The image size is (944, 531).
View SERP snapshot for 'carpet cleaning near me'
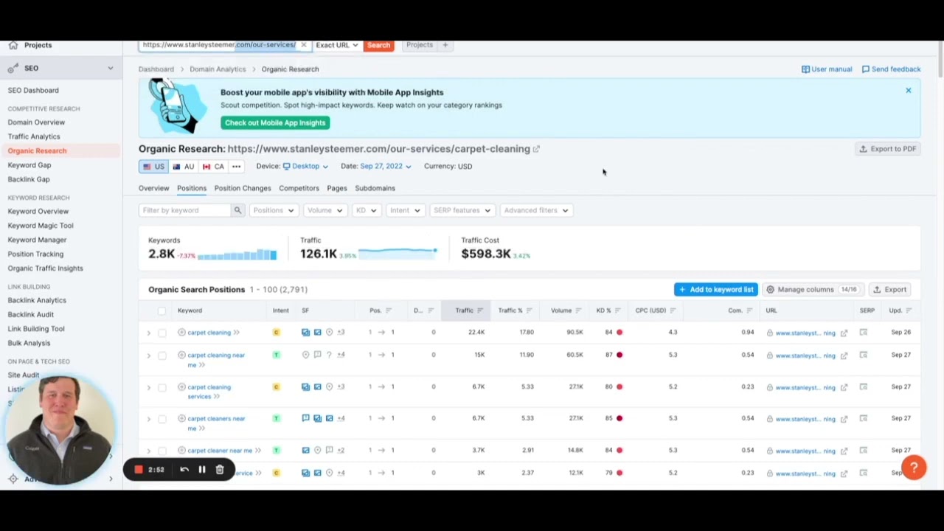tap(863, 355)
